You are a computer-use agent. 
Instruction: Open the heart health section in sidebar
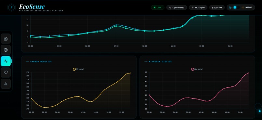coord(6,73)
